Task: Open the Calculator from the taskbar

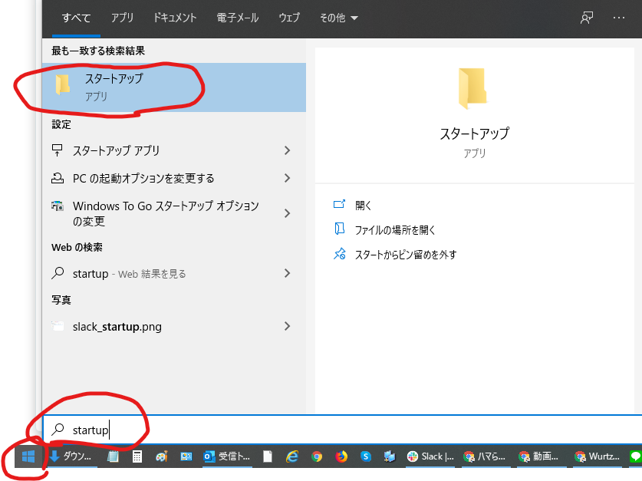Action: tap(137, 456)
